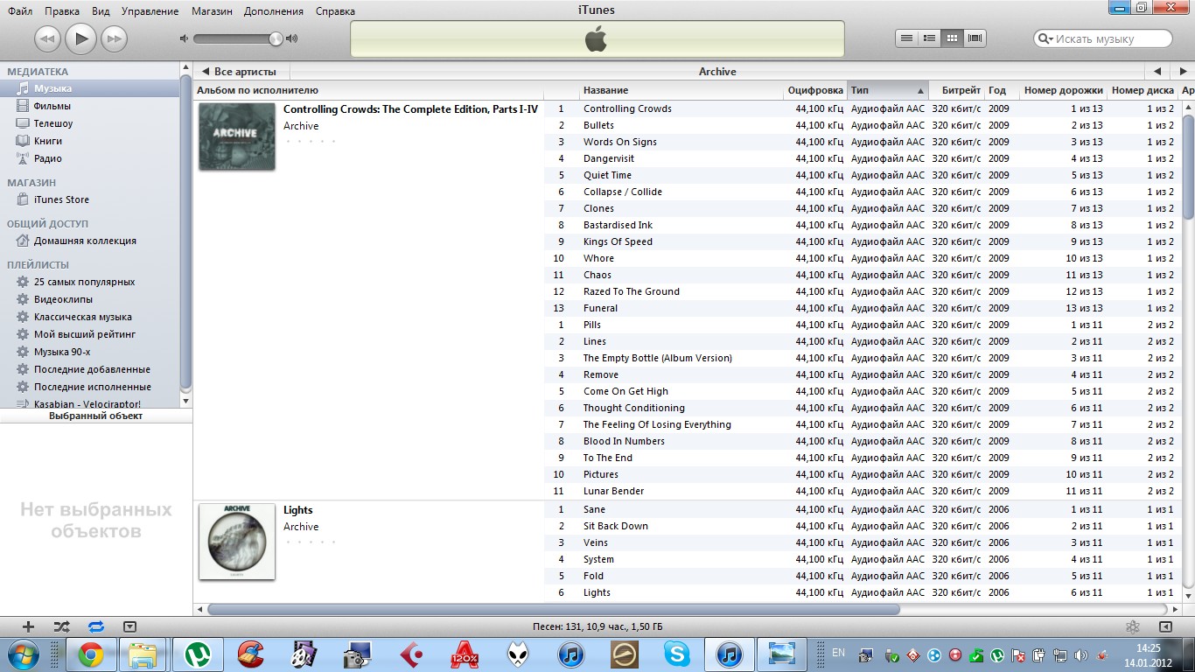
Task: Sort by the Название column header
Action: point(681,90)
